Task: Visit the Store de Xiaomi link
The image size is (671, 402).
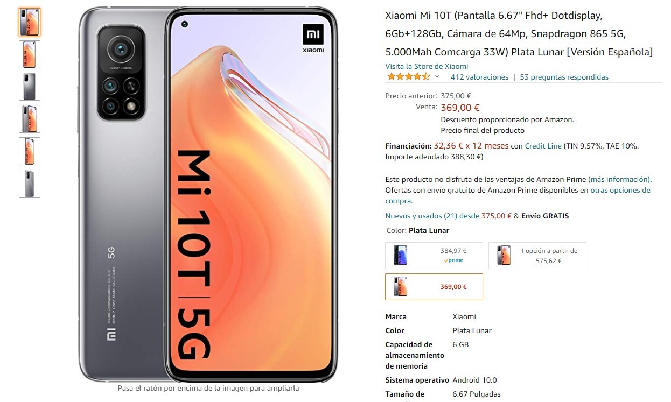Action: pyautogui.click(x=427, y=66)
